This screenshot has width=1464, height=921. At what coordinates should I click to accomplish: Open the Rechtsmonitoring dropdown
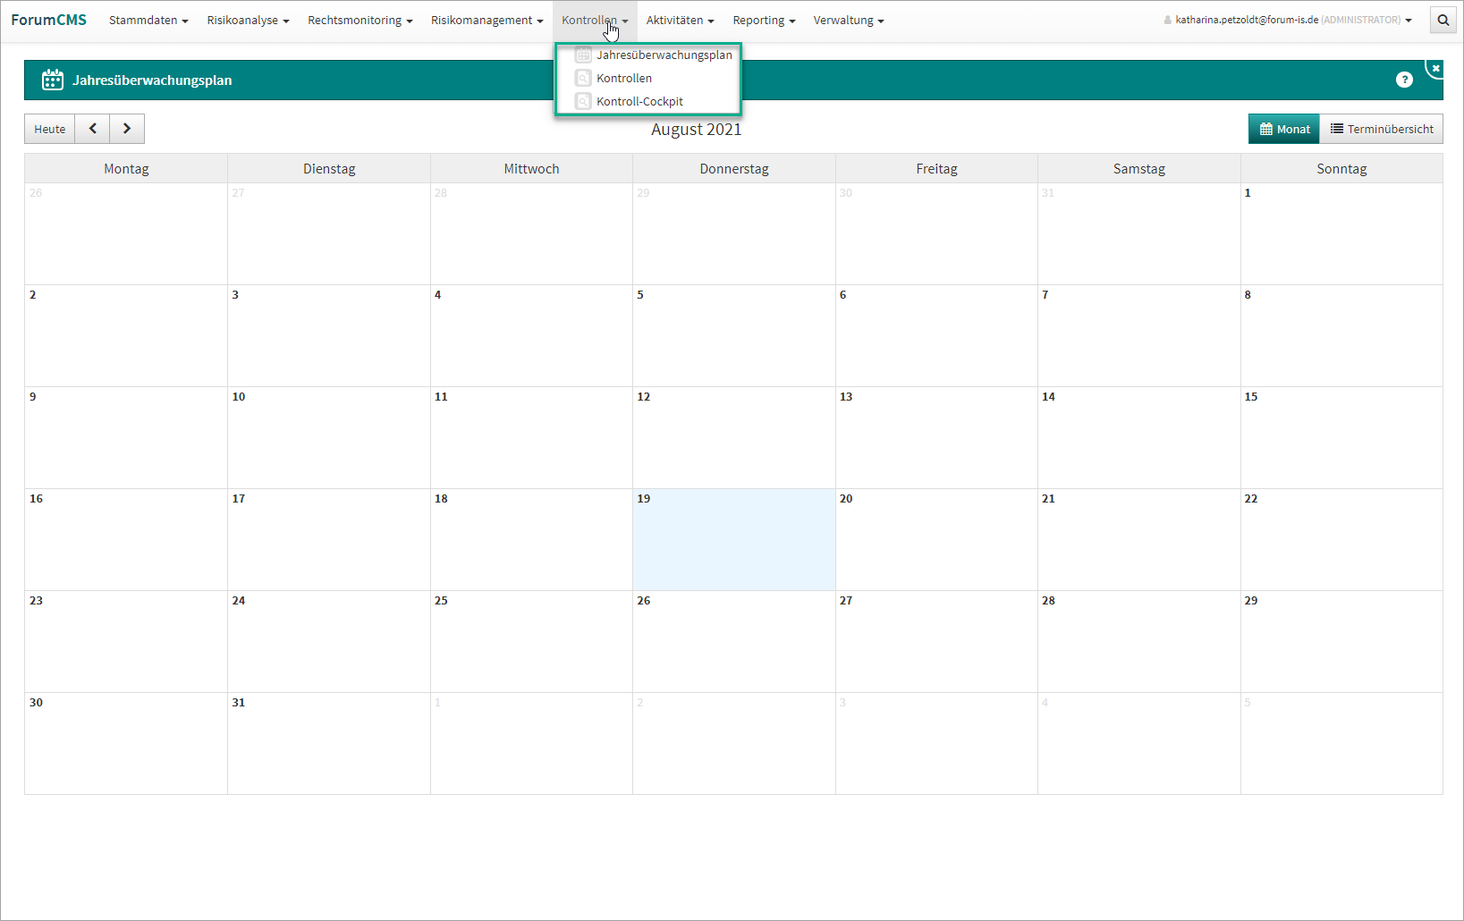(360, 20)
